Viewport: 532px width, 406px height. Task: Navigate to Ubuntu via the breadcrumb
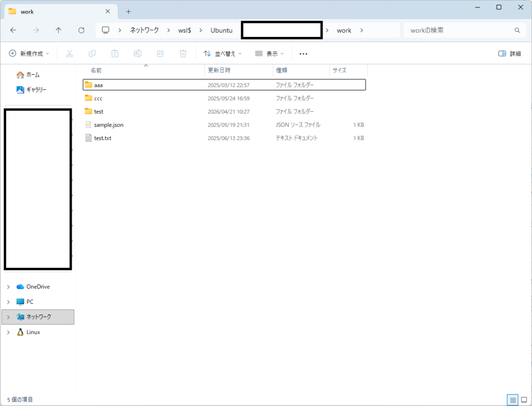click(221, 30)
